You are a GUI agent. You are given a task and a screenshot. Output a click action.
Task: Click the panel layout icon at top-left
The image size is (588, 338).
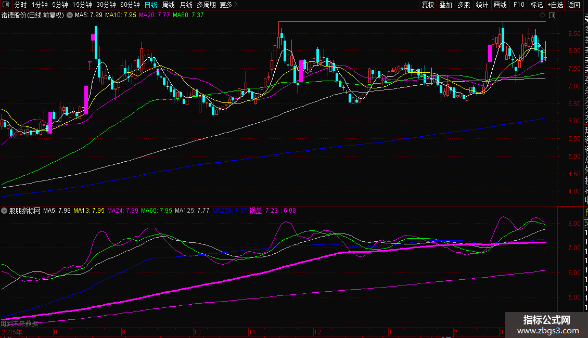tap(6, 5)
